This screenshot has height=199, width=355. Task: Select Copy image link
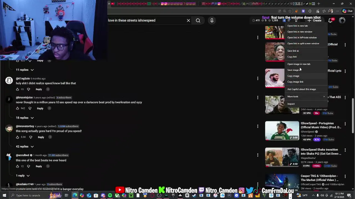(306, 82)
